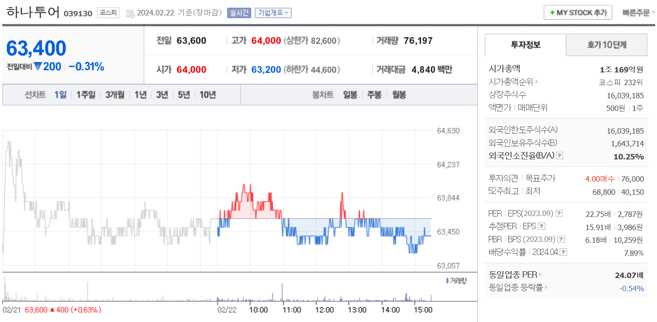
Task: Click the -0.31% change percentage
Action: (x=87, y=67)
